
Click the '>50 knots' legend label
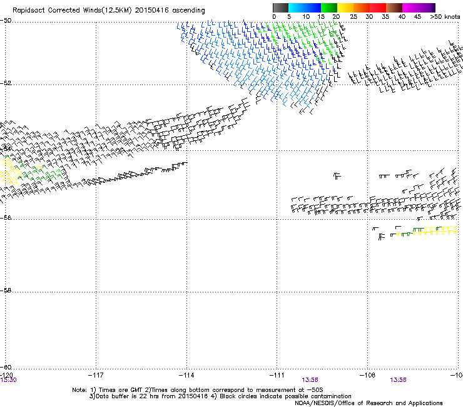[x=445, y=17]
